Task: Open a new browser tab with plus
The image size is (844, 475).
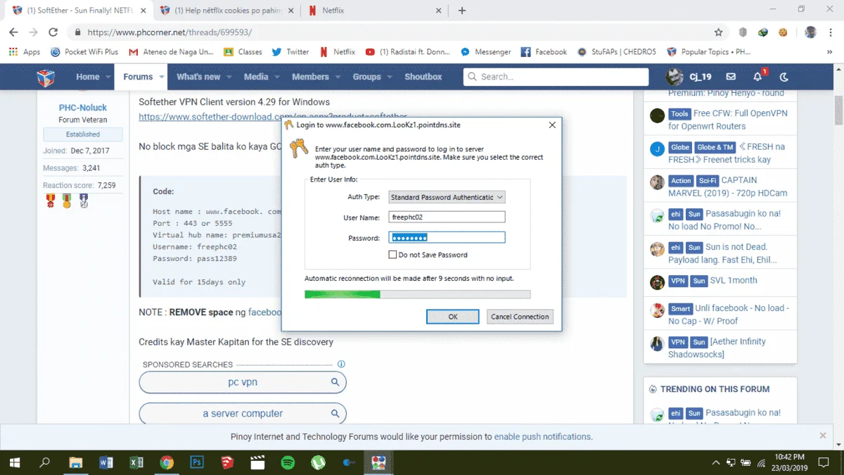Action: tap(462, 11)
